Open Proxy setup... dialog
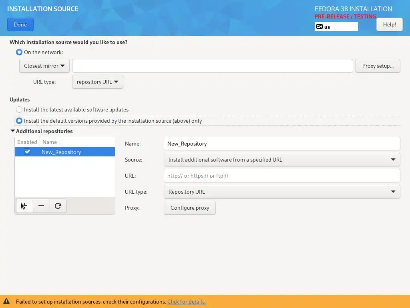This screenshot has height=308, width=410. click(378, 66)
